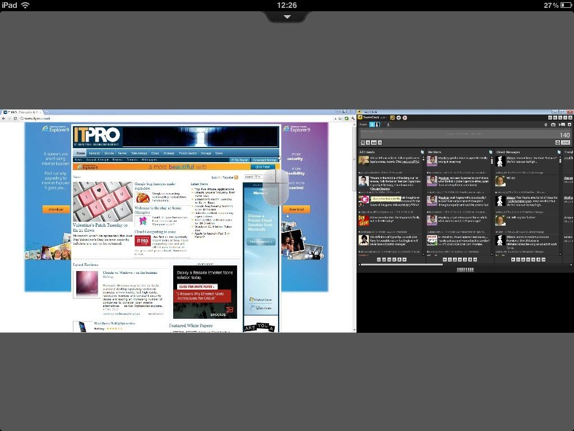Click the TweetDeck horizontal column scrollbar
The width and height of the screenshot is (574, 431).
(401, 264)
